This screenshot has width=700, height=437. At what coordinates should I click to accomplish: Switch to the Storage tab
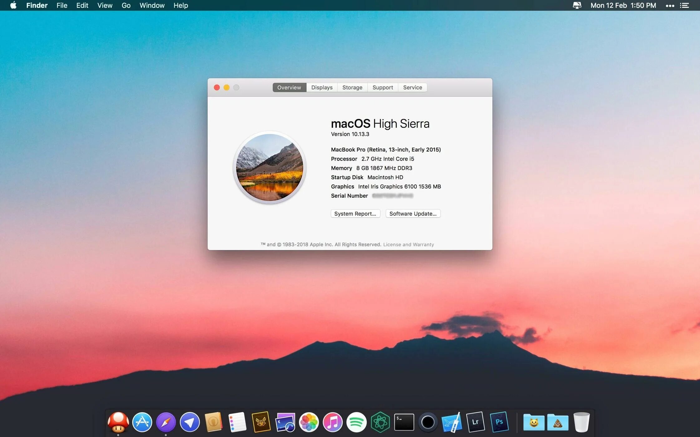pos(352,88)
